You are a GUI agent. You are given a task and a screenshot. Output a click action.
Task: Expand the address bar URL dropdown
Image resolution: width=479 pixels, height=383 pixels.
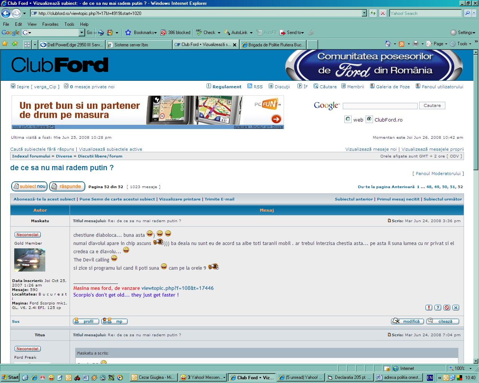364,13
